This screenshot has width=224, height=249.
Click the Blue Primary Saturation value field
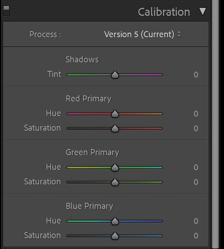196,235
